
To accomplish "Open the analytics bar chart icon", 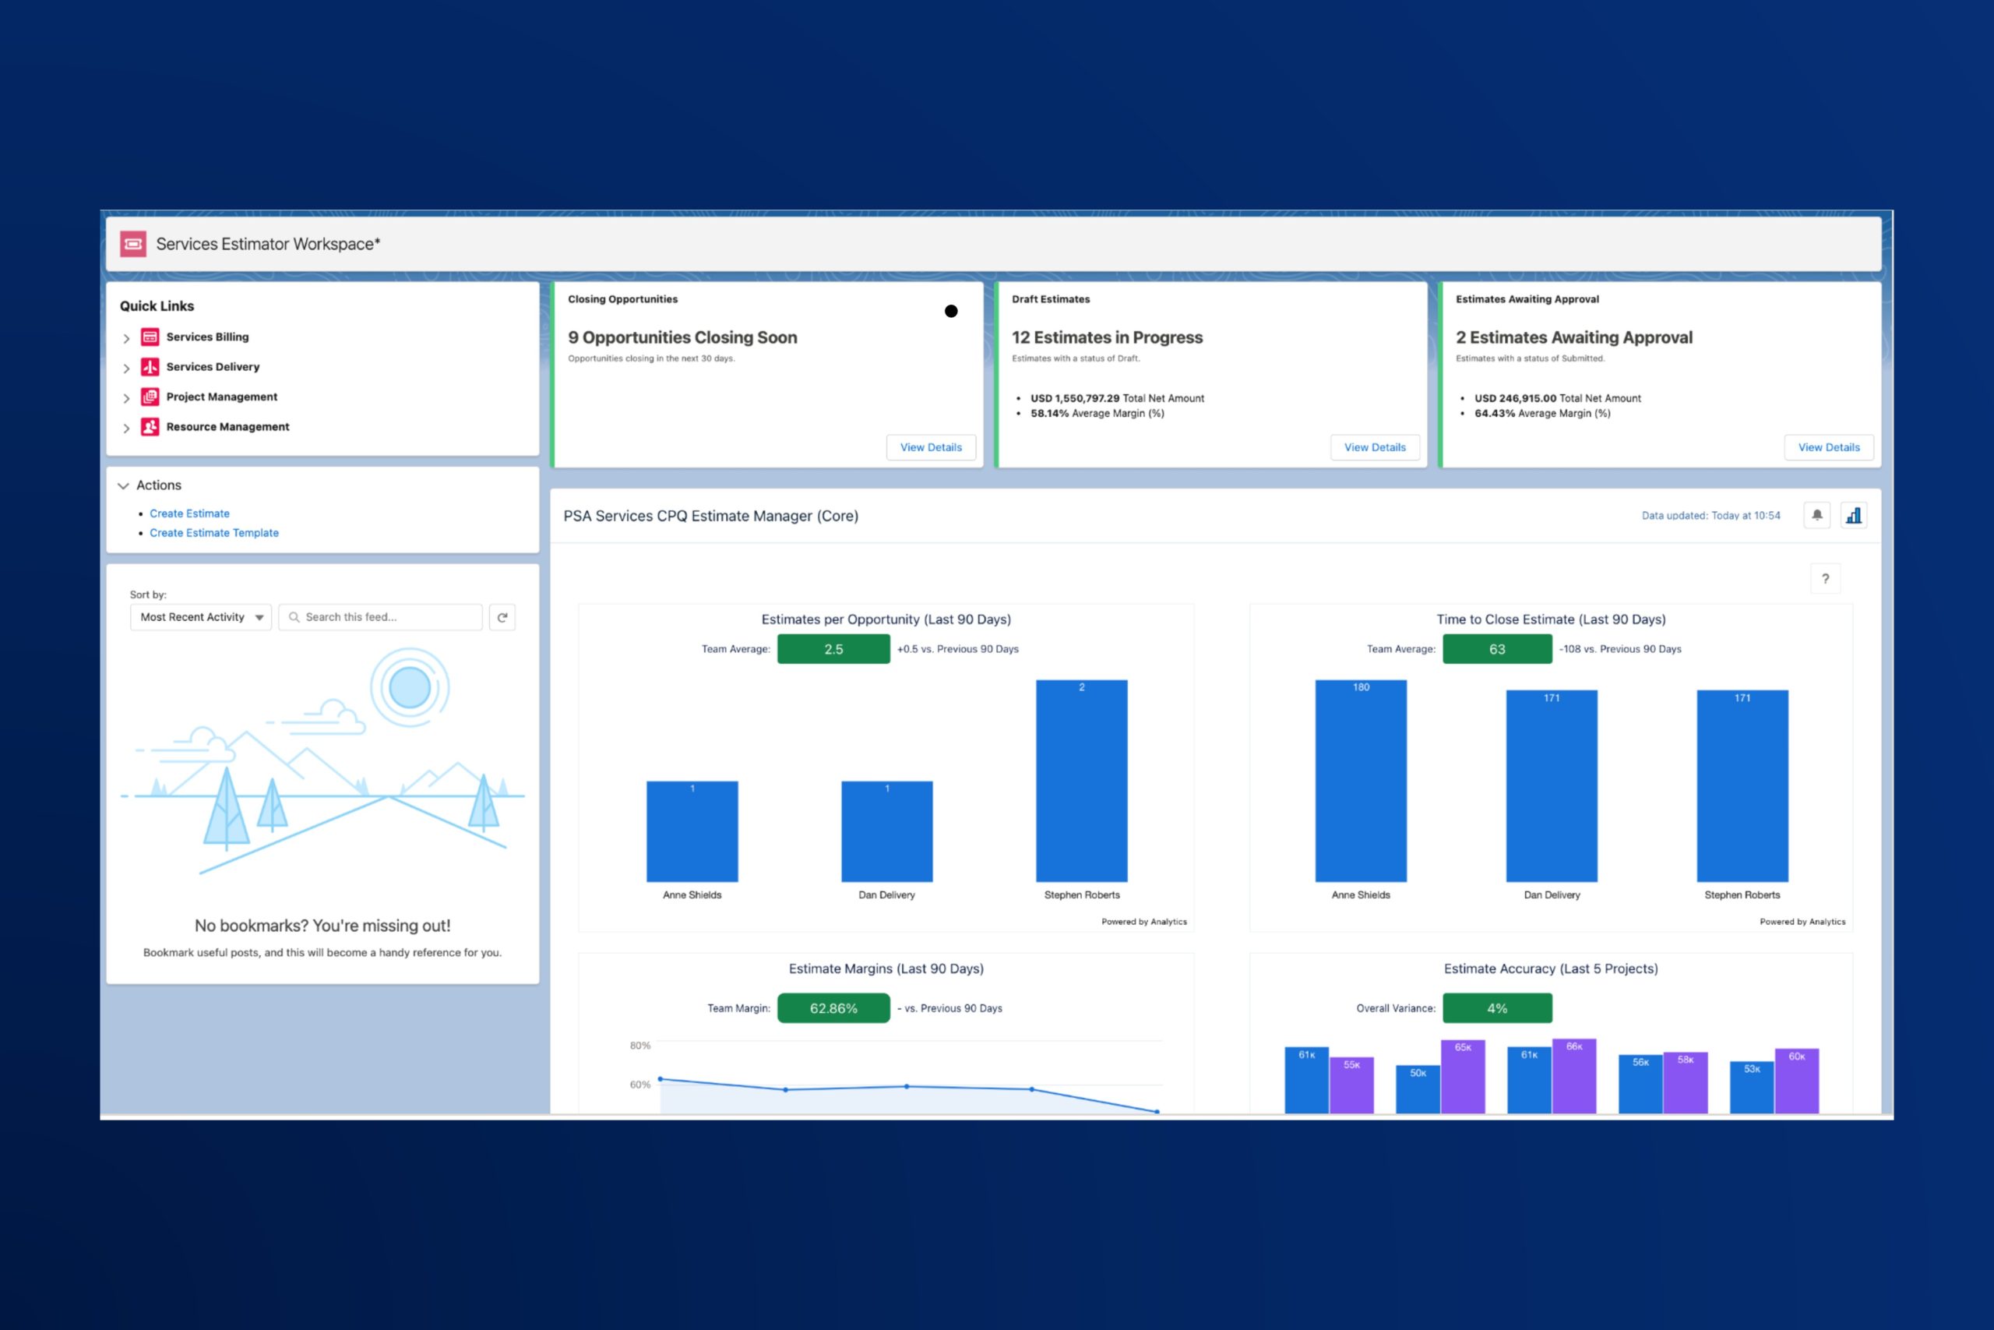I will [1854, 515].
